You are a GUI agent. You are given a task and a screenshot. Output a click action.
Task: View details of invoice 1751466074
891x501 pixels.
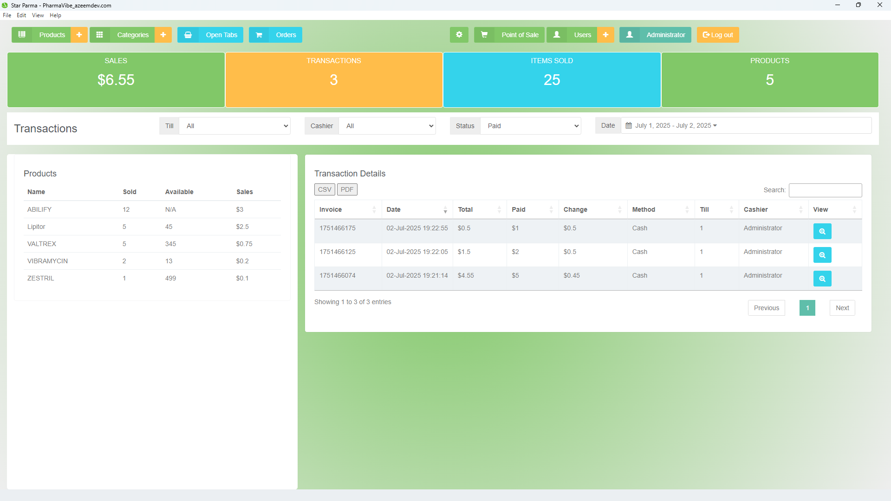click(x=822, y=279)
